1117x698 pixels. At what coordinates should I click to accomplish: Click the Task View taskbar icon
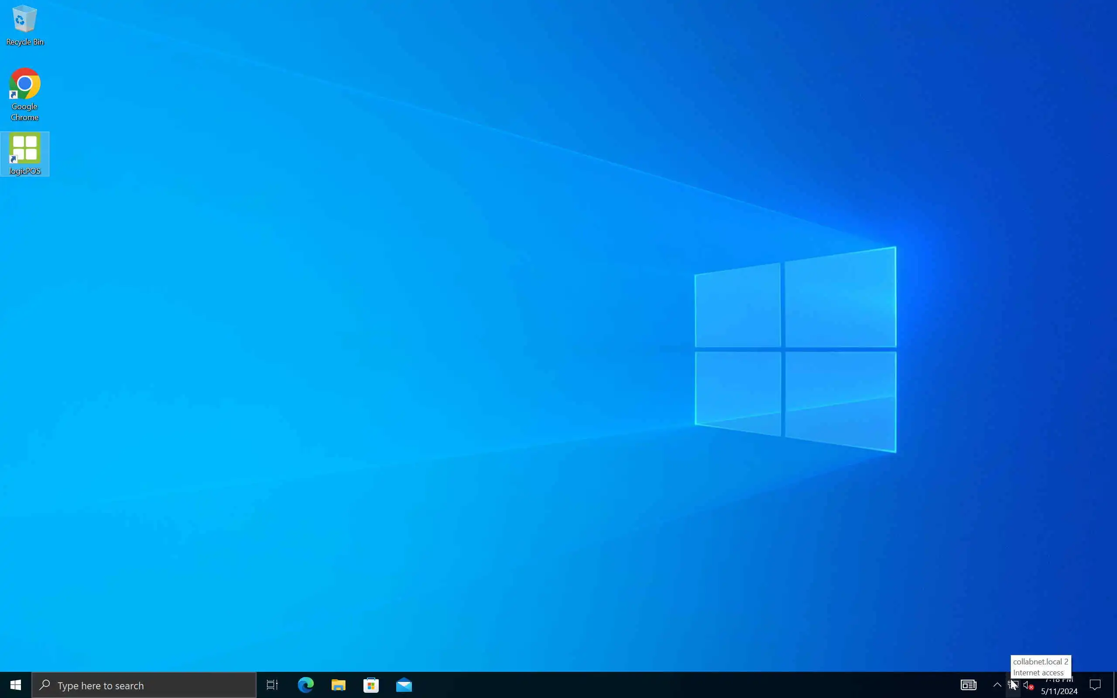click(272, 685)
